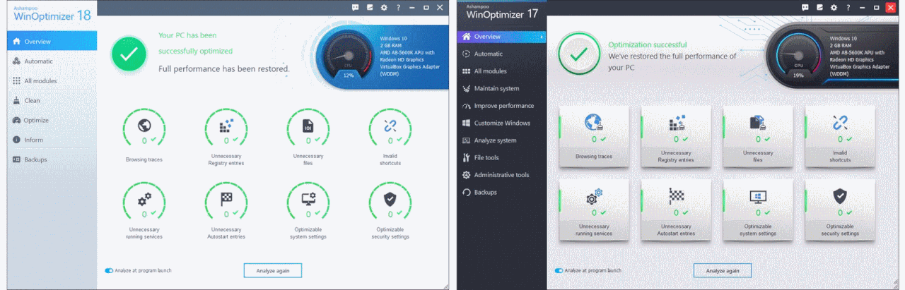Open Analyze system in WinOptimizer 17
905x290 pixels.
click(501, 140)
